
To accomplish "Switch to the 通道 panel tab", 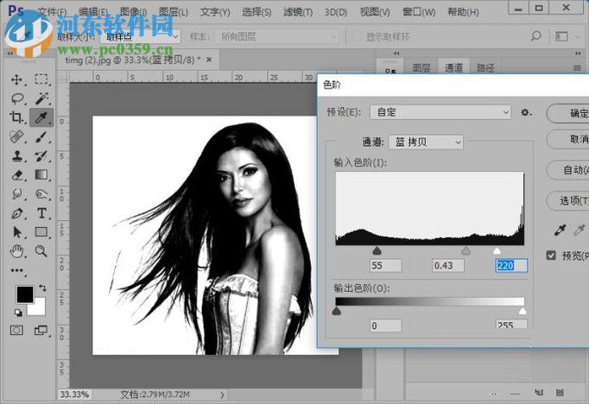I will point(453,67).
